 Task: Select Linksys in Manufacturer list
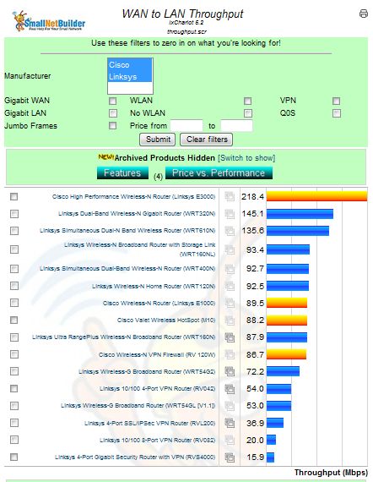tap(130, 77)
